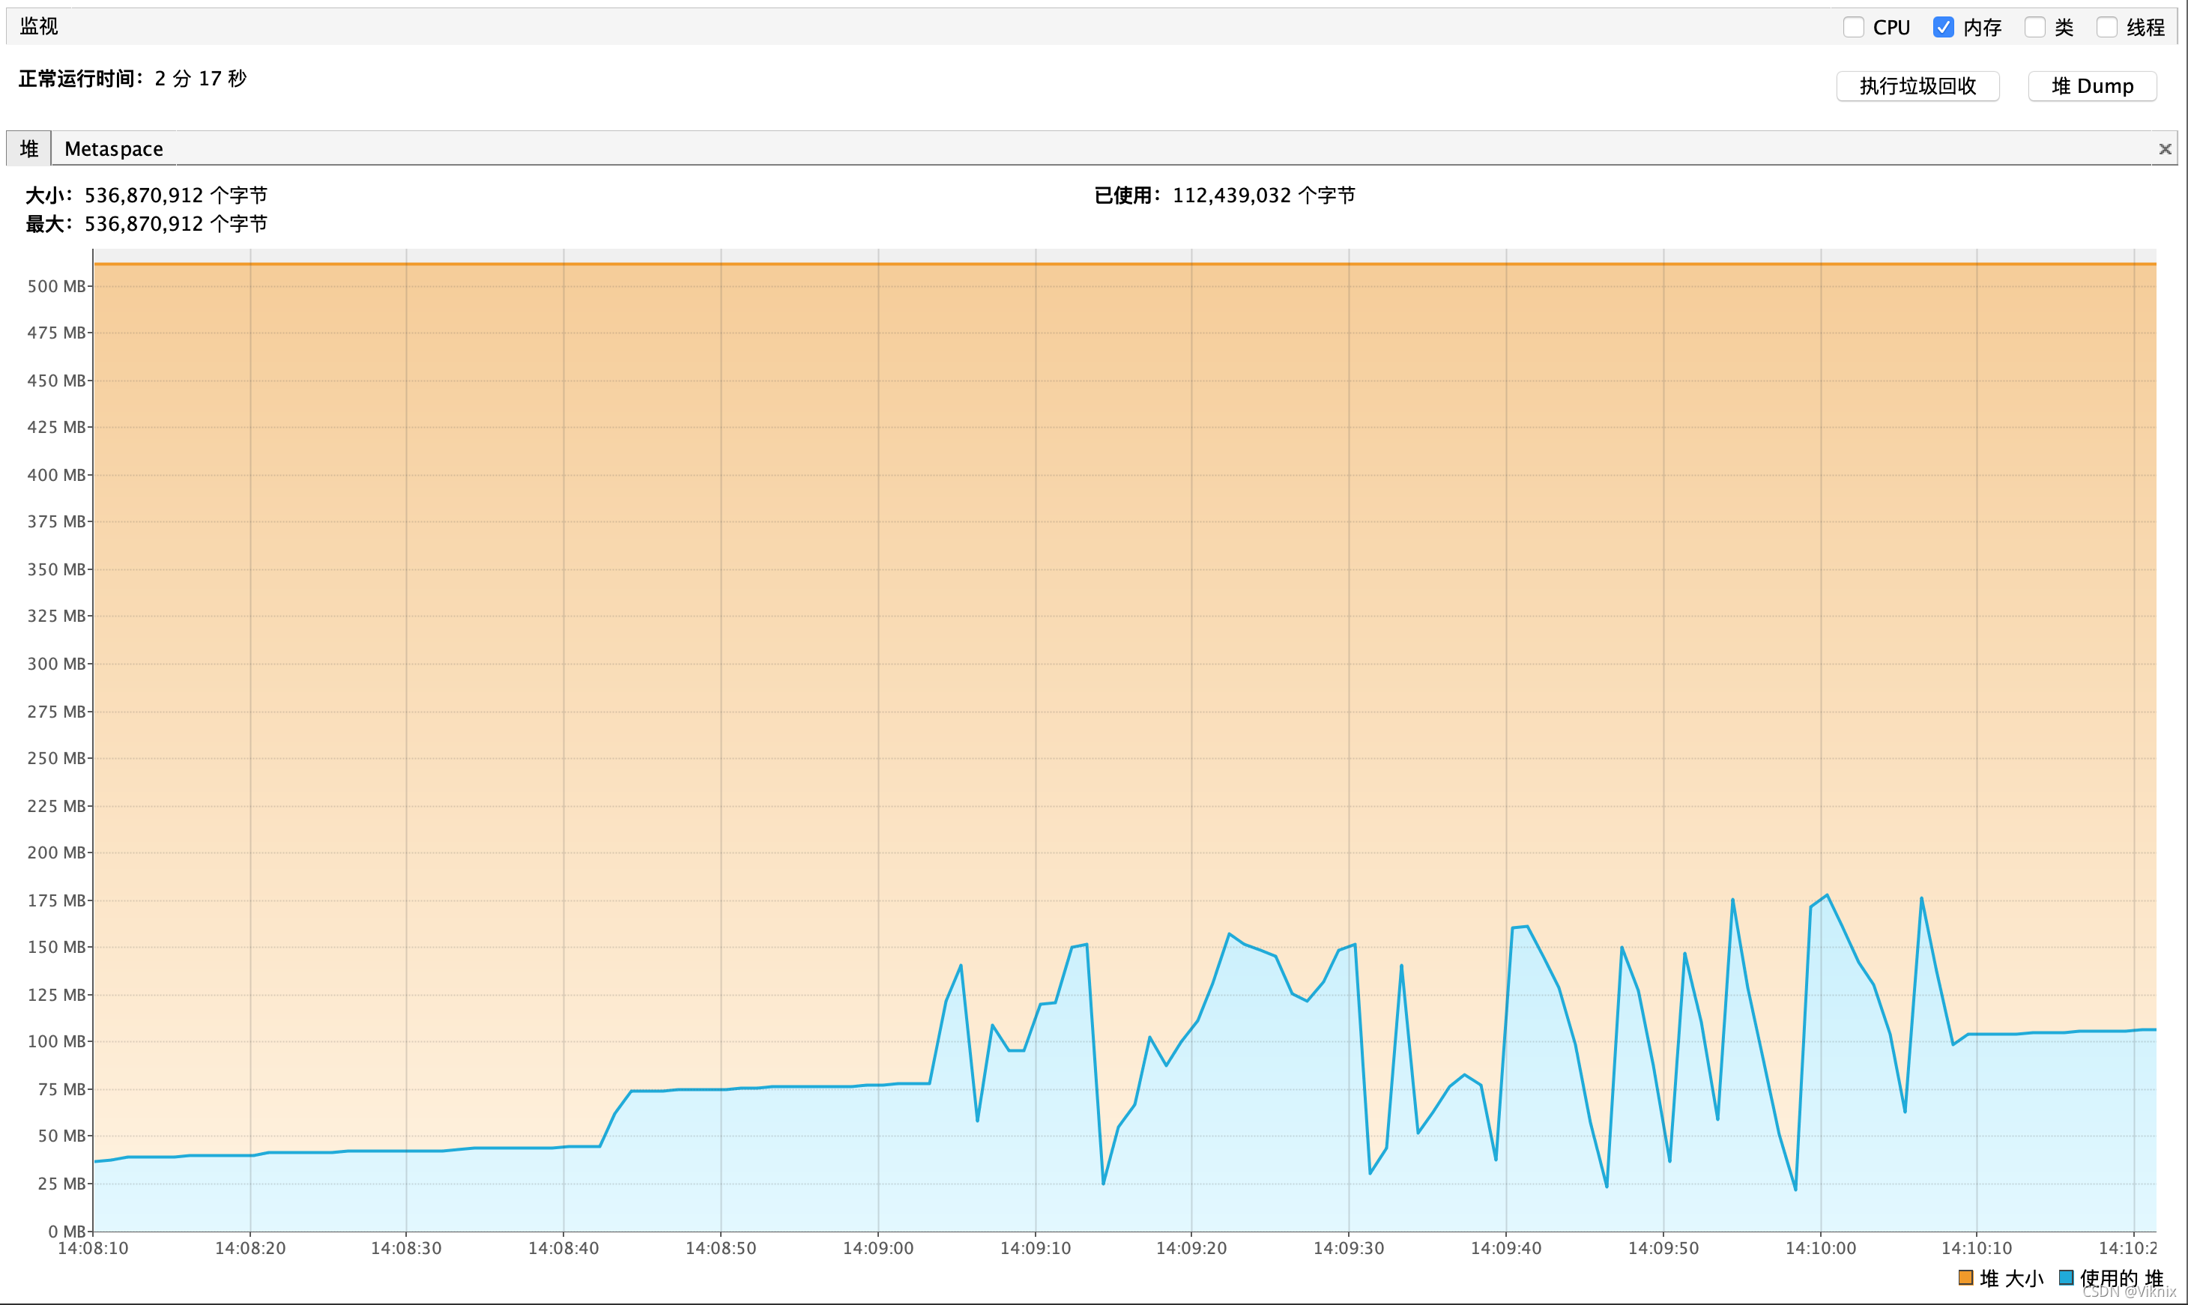Close the memory graph panel
2188x1305 pixels.
point(2165,150)
